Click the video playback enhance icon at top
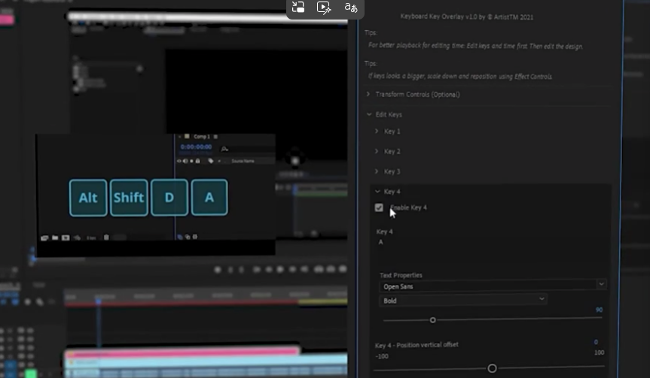The height and width of the screenshot is (378, 650). [x=324, y=8]
